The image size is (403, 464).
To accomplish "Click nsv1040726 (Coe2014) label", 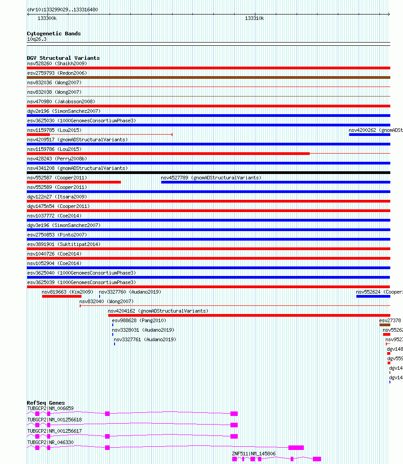I will (54, 254).
